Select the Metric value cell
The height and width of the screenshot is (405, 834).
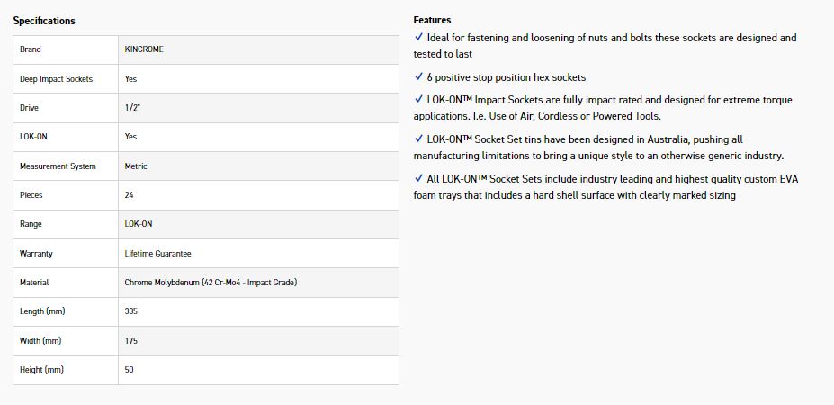tap(136, 166)
